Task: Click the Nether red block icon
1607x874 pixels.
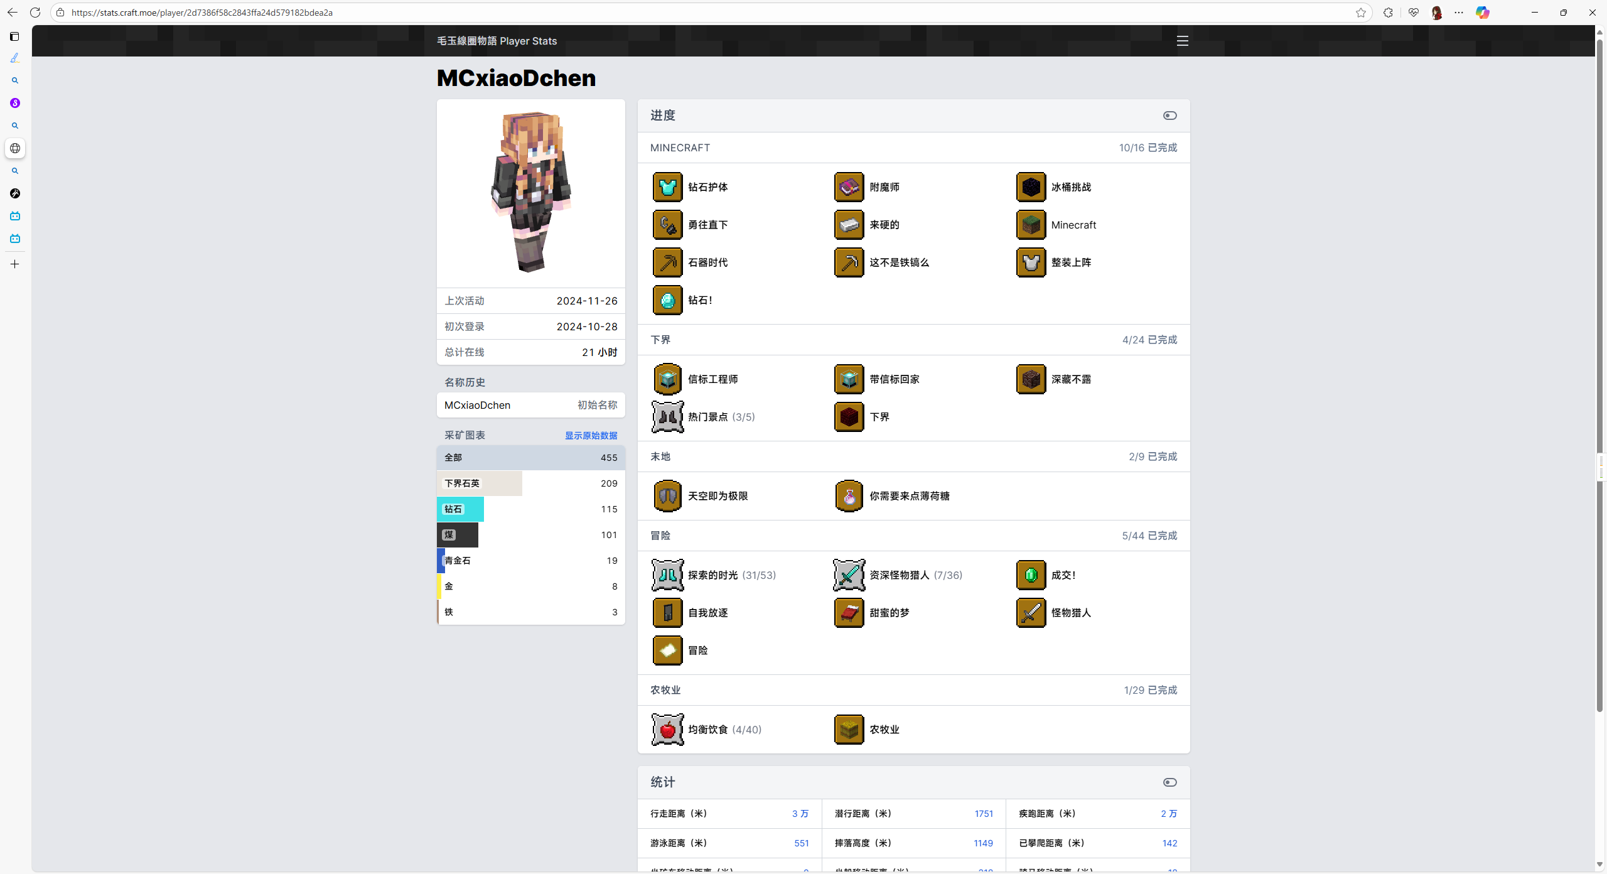Action: [x=849, y=417]
